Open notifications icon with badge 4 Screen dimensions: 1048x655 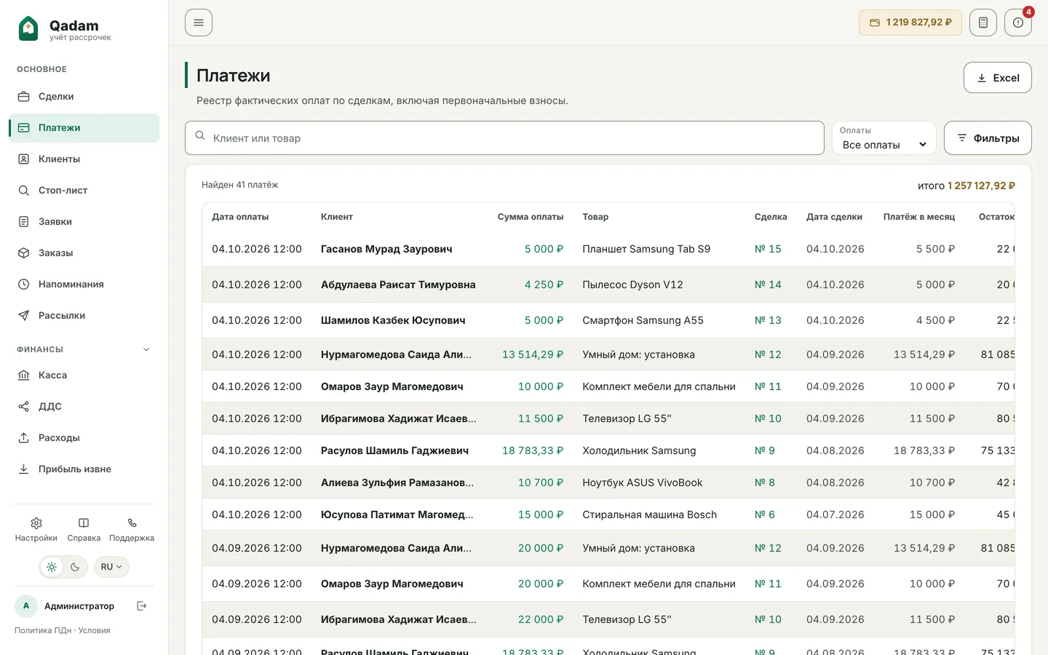(x=1018, y=23)
